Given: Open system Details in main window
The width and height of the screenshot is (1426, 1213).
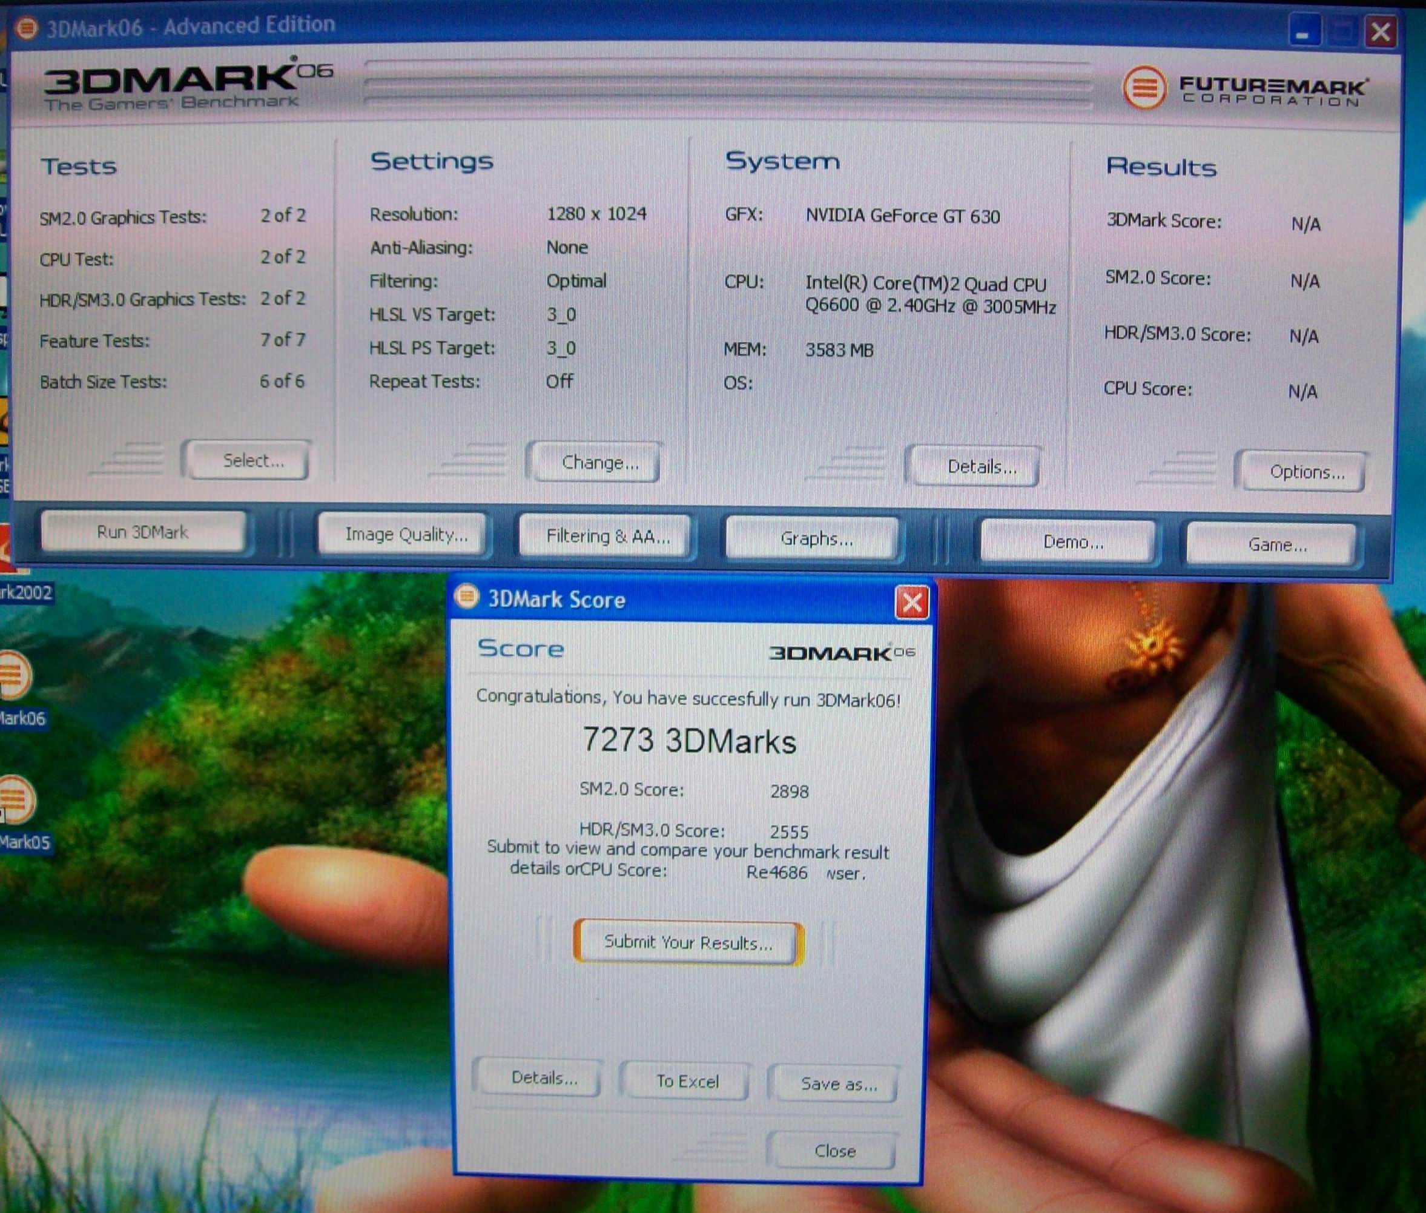Looking at the screenshot, I should click(975, 467).
